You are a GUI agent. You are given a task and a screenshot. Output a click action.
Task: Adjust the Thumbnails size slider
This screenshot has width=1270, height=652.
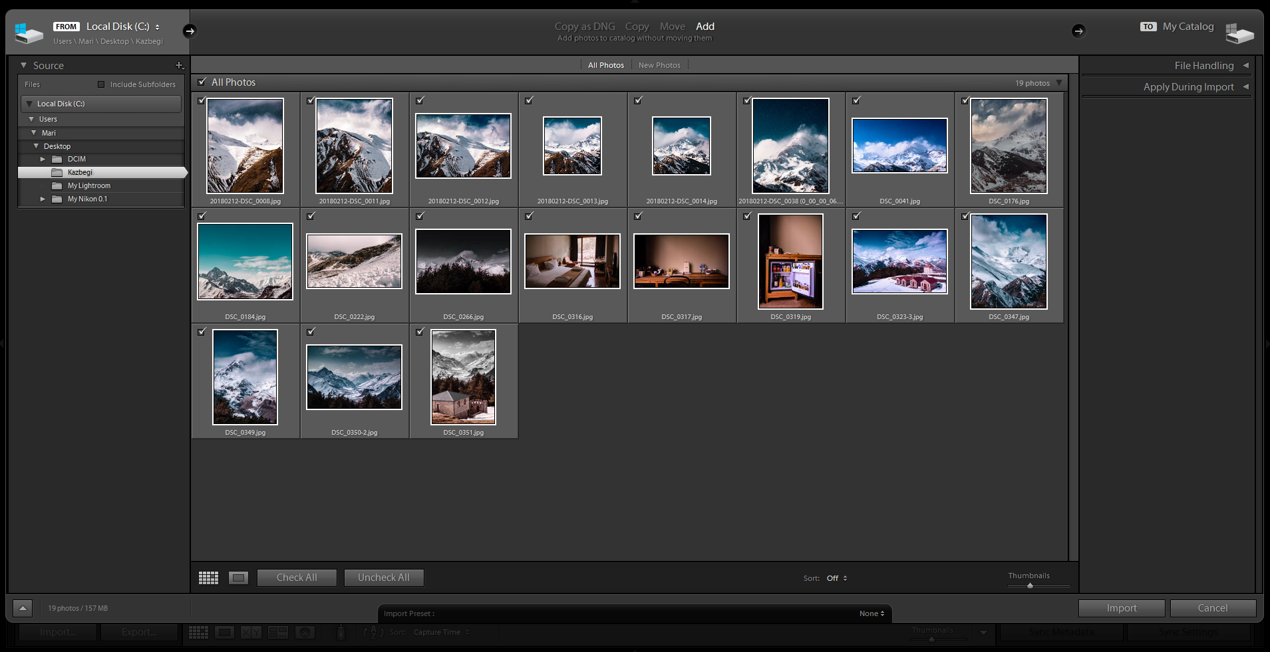pyautogui.click(x=1030, y=586)
